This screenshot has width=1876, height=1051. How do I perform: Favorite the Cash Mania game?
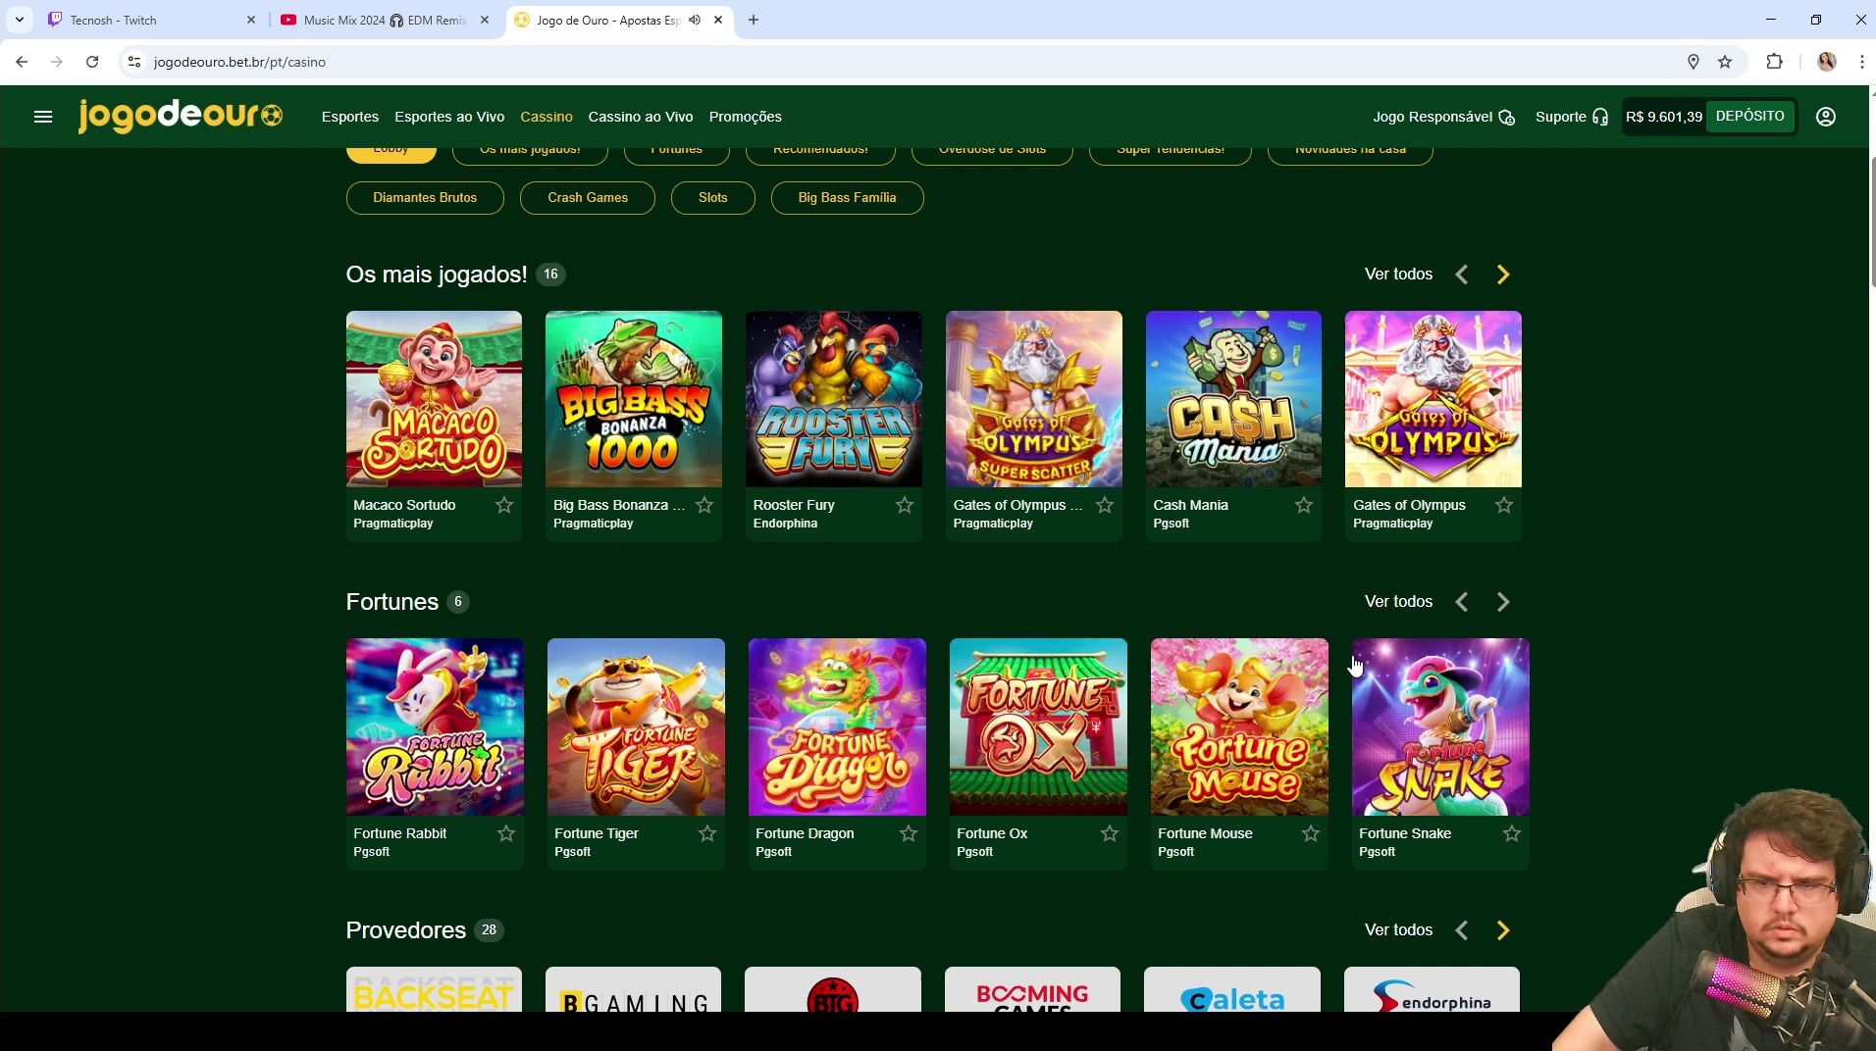pos(1304,505)
